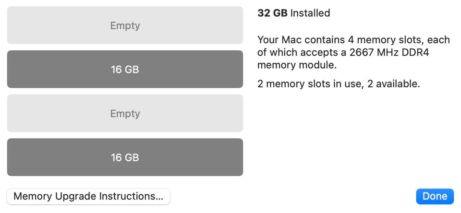
Task: Click the word 'Instructions…' on the upgrade button
Action: point(131,196)
